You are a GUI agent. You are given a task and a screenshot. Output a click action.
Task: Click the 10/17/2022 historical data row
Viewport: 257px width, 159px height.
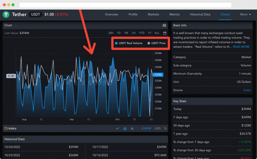pyautogui.click(x=129, y=147)
